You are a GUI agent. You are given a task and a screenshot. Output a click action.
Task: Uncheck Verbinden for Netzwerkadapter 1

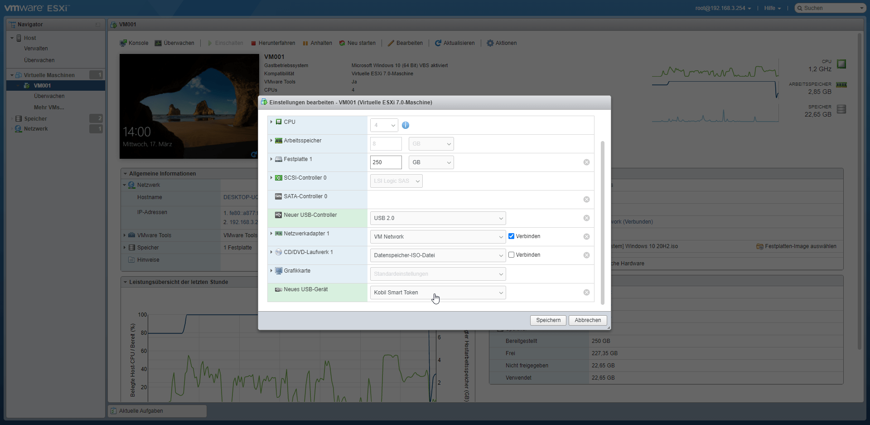click(511, 236)
